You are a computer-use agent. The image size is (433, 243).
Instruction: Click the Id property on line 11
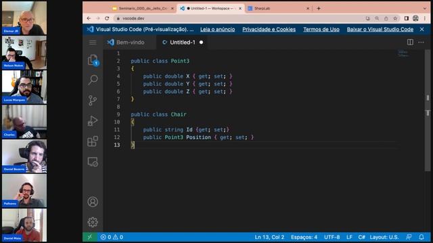189,130
